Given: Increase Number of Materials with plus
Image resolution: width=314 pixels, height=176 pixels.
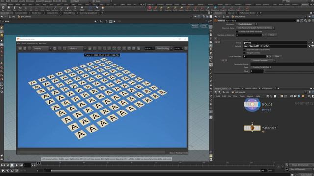Looking at the screenshot, I should coord(263,35).
